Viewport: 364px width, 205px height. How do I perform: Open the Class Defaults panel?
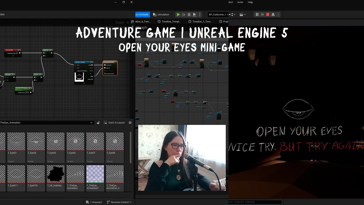(x=142, y=15)
